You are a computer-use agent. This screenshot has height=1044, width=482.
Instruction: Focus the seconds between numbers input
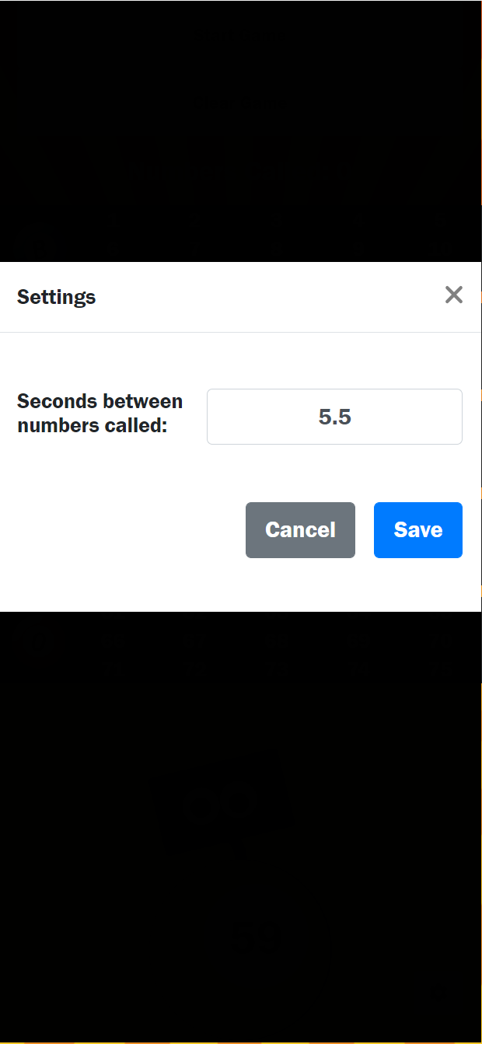pos(334,417)
